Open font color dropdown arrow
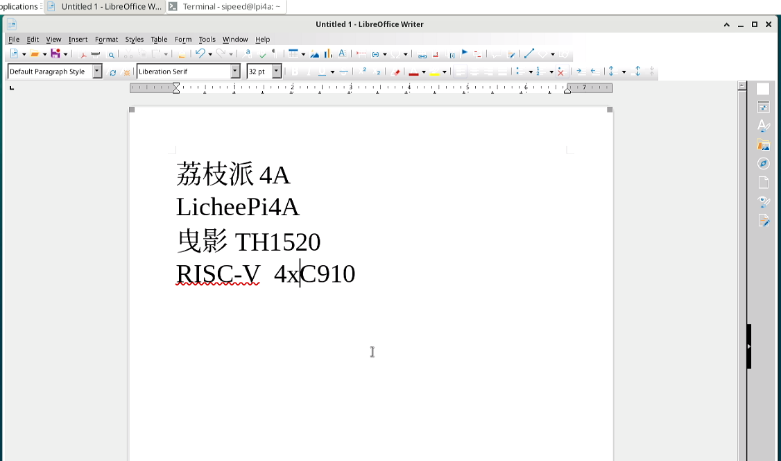Image resolution: width=781 pixels, height=461 pixels. tap(424, 72)
